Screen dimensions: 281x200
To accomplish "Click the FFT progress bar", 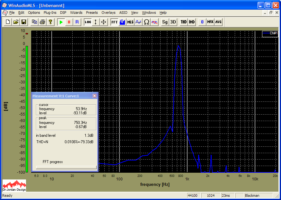I will click(66, 167).
